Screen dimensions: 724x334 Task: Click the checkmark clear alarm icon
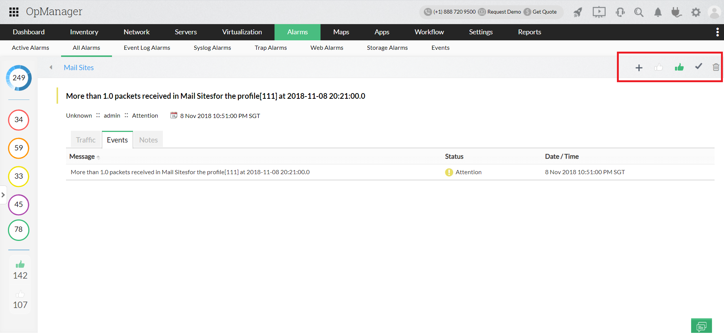[699, 66]
